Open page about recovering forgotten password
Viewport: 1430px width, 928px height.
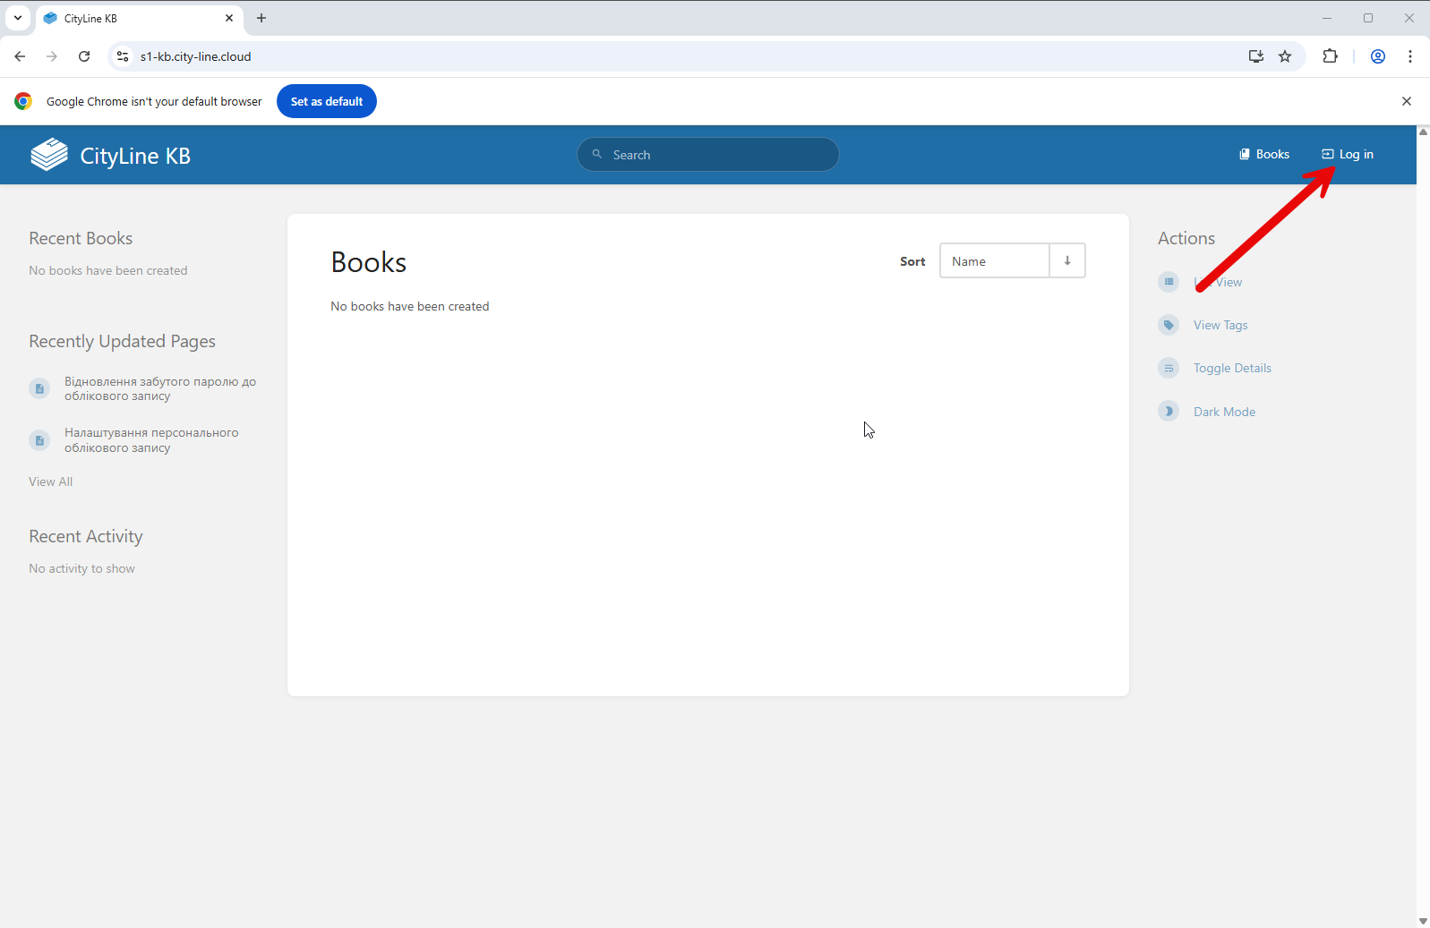pos(159,388)
